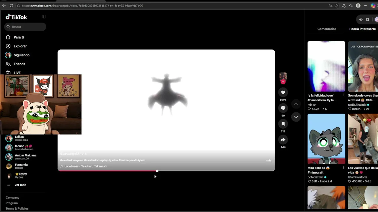Viewport: 378px width, 212px height.
Task: Click the TikTok coin icon in header
Action: point(361,19)
